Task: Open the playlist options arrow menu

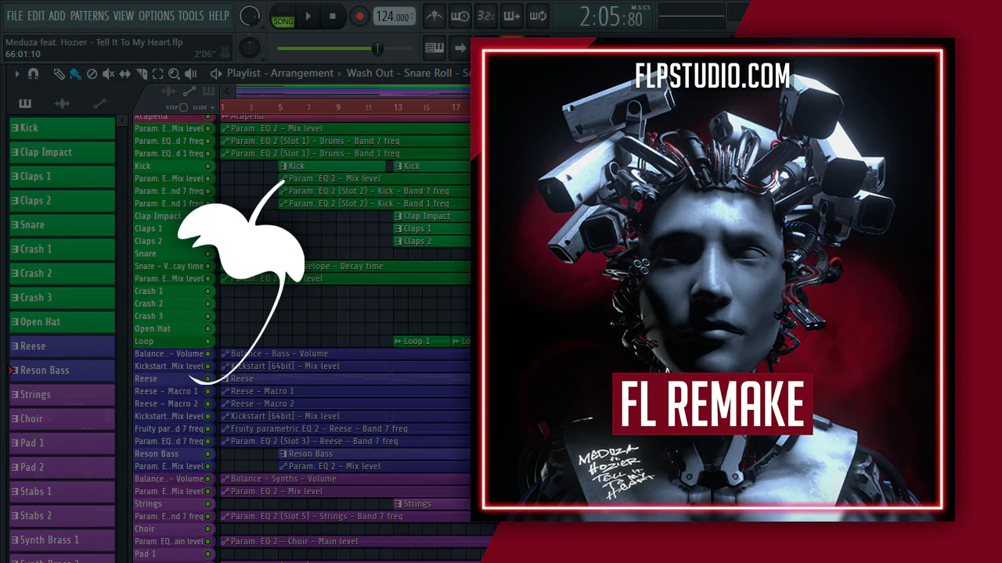Action: [x=17, y=74]
